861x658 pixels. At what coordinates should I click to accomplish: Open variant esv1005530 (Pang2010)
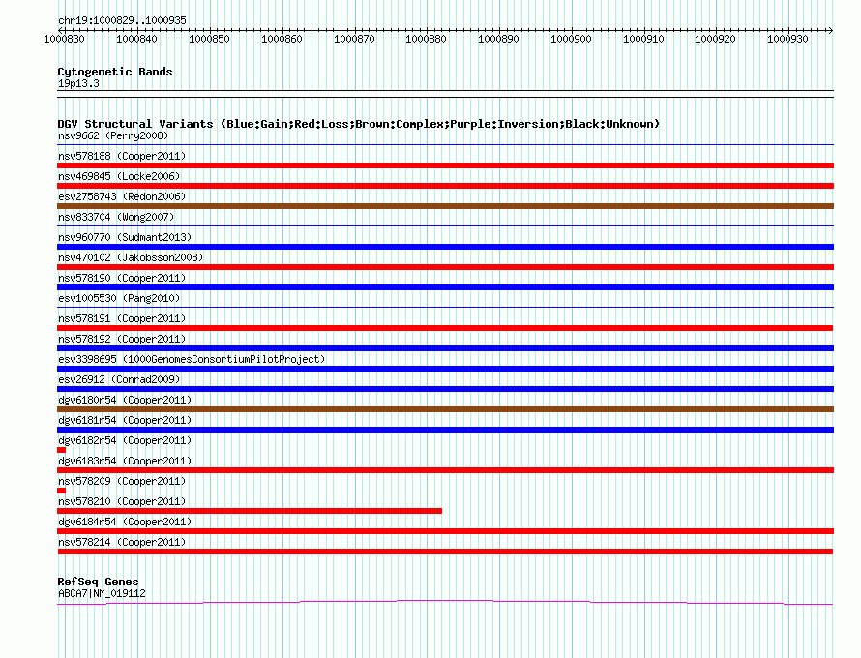(x=119, y=298)
